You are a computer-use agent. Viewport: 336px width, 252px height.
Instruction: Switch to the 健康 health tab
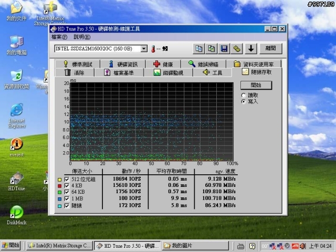pos(163,64)
